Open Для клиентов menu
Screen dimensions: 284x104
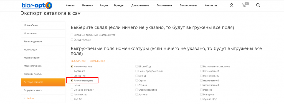(x=140, y=6)
